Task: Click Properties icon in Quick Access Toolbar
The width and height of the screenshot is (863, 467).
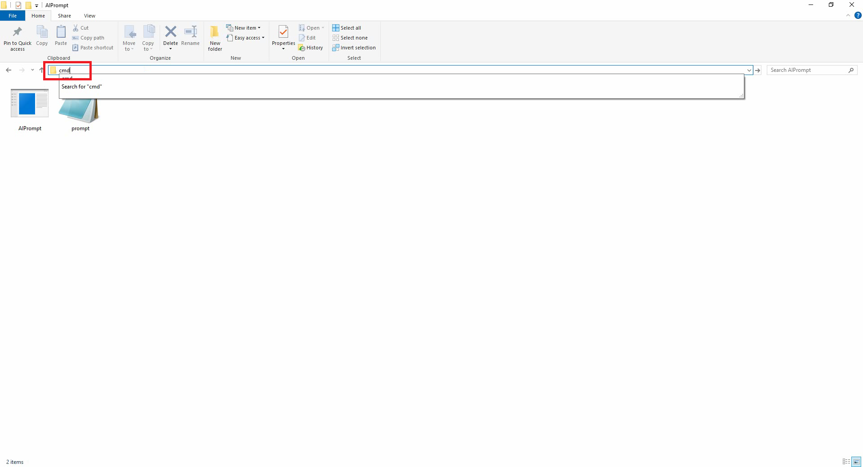Action: pyautogui.click(x=18, y=5)
